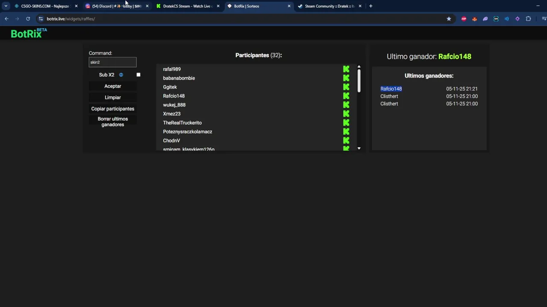Bookmark this page with the star icon
The height and width of the screenshot is (307, 547).
449,19
